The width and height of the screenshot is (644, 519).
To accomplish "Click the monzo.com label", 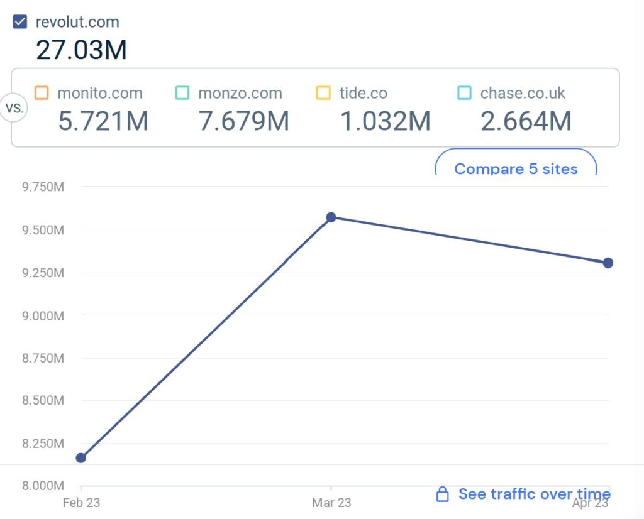I will pyautogui.click(x=240, y=93).
